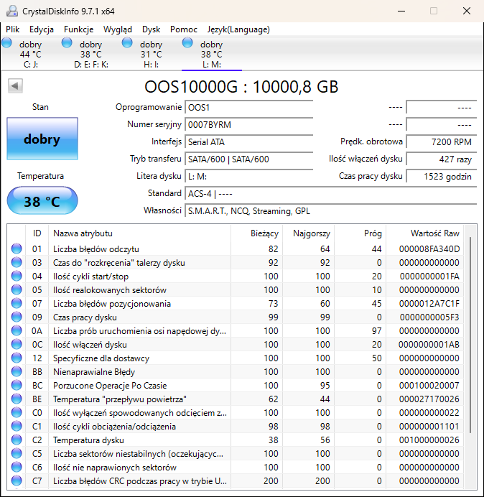The image size is (484, 497).
Task: Click the serial number field 0007BYRM
Action: click(x=248, y=125)
